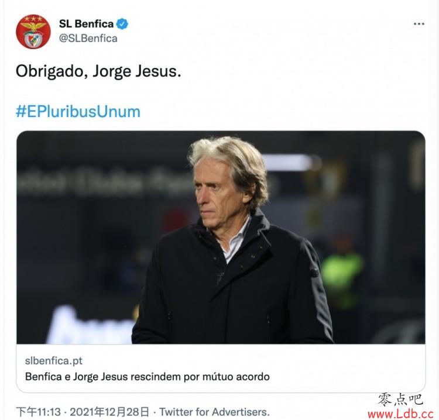439x420 pixels.
Task: Click the 零点吧 watermark logo
Action: (x=400, y=400)
